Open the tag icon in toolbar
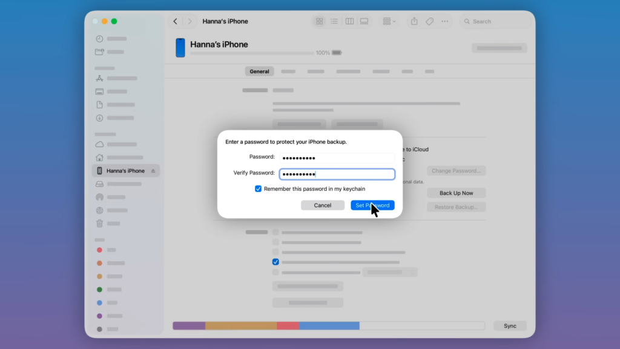The image size is (620, 349). [429, 21]
